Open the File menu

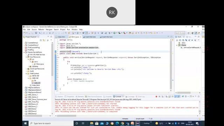(x=24, y=29)
